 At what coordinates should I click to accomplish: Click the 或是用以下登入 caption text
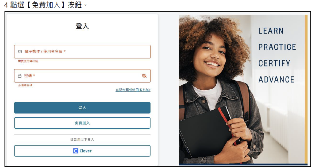[82, 140]
